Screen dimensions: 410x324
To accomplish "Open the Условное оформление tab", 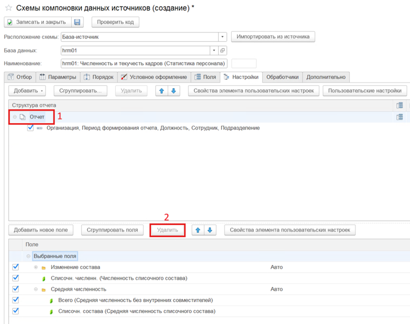I will coord(153,77).
